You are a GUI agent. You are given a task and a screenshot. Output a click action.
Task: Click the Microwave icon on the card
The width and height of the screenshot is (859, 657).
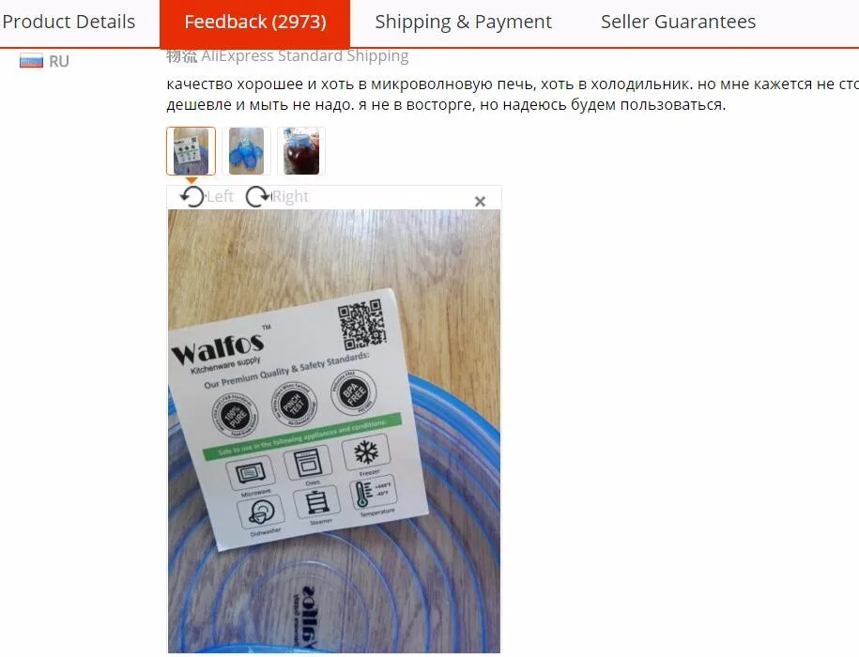pos(250,472)
